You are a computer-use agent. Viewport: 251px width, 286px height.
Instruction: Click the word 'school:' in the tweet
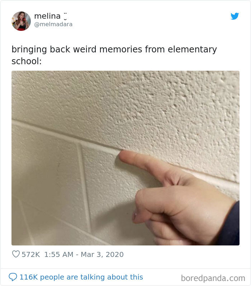point(27,61)
